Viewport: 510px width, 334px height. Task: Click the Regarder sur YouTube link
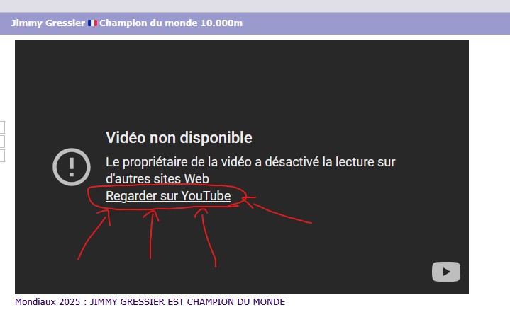(168, 196)
